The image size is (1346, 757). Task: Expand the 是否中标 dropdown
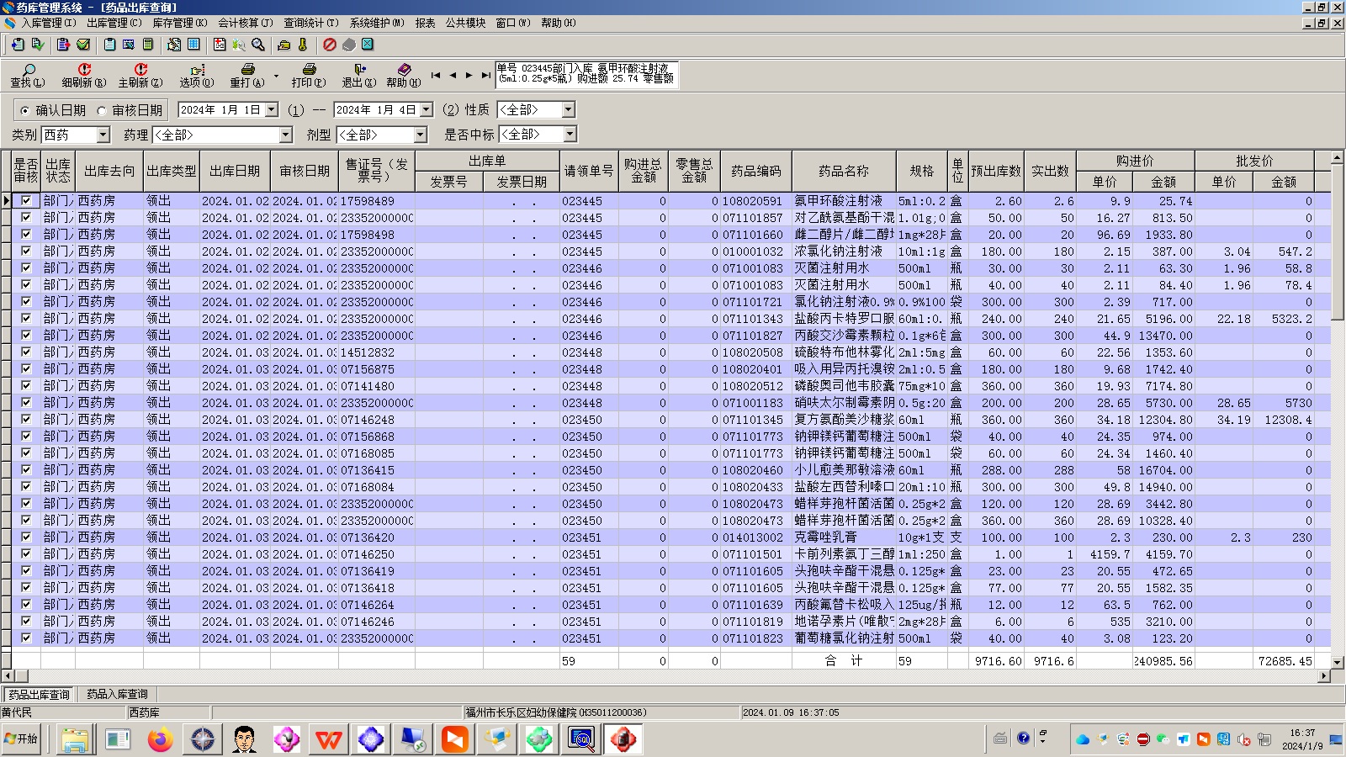coord(570,135)
